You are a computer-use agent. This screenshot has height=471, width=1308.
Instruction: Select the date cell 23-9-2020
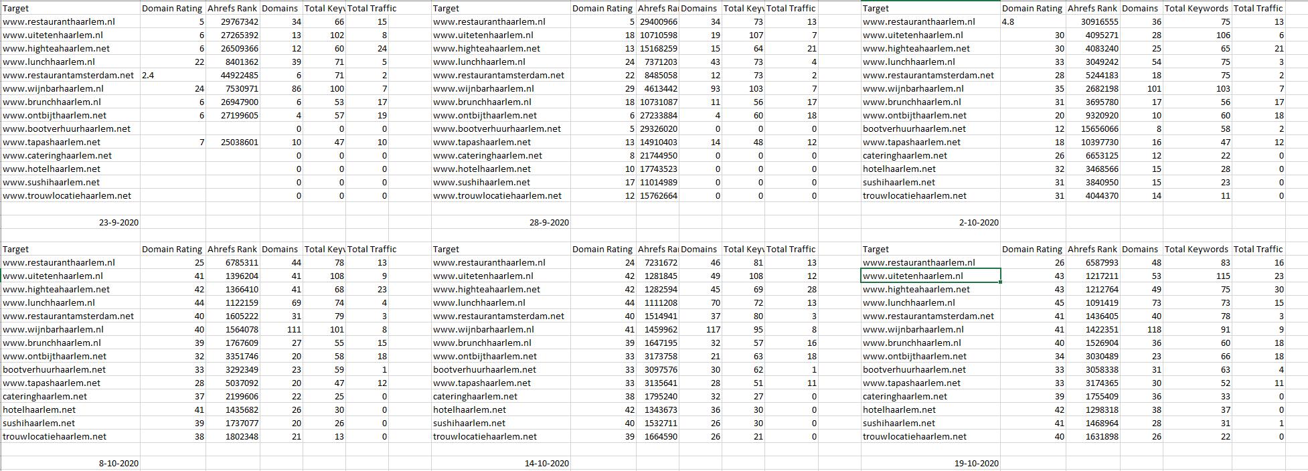[x=70, y=222]
